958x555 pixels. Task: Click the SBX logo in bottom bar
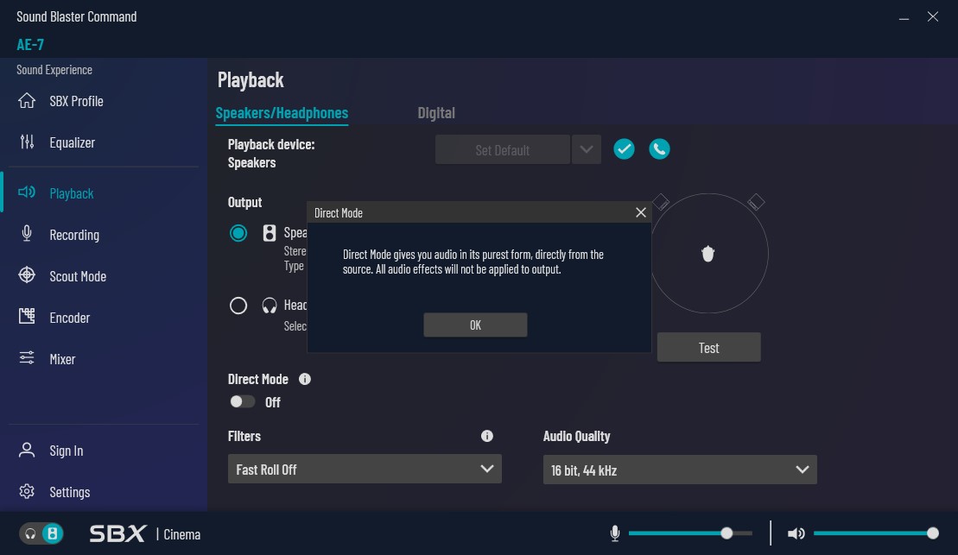tap(118, 533)
